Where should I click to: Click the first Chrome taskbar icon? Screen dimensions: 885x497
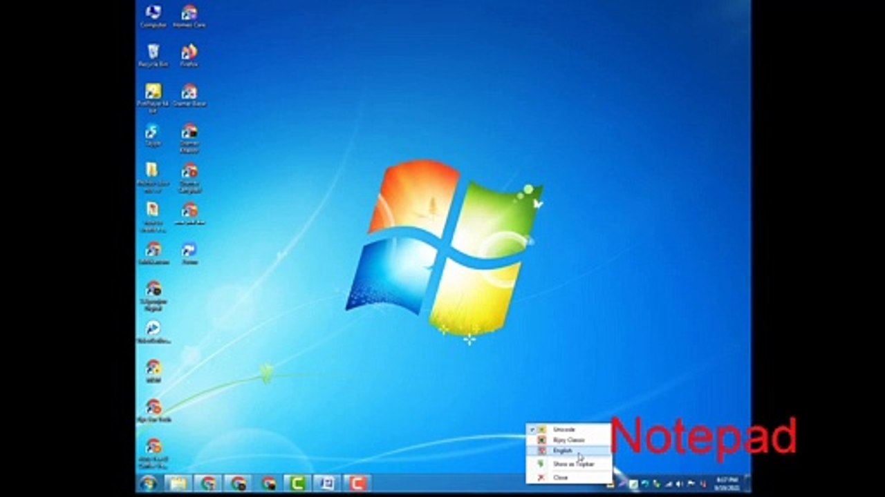208,483
